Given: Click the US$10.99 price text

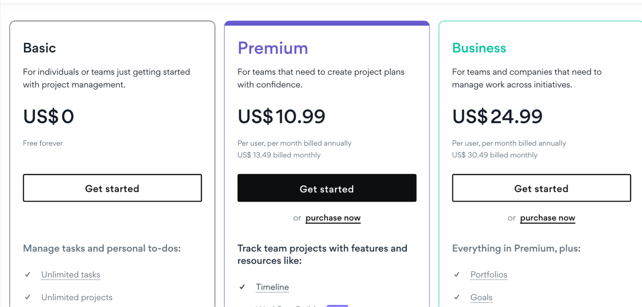Looking at the screenshot, I should pyautogui.click(x=281, y=117).
